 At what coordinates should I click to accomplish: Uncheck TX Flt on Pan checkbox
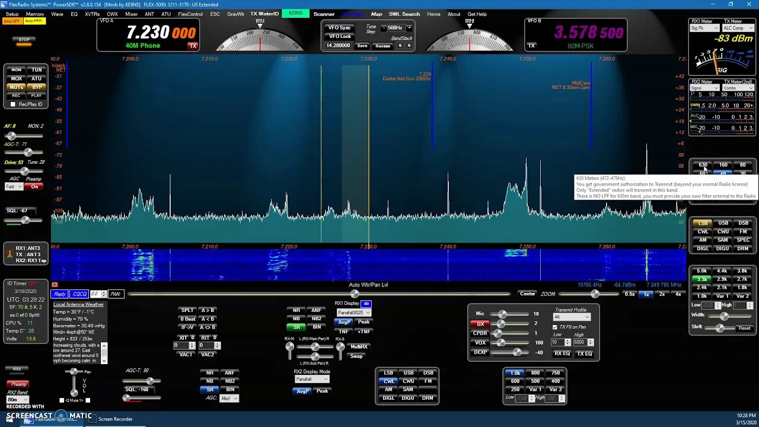pyautogui.click(x=555, y=327)
